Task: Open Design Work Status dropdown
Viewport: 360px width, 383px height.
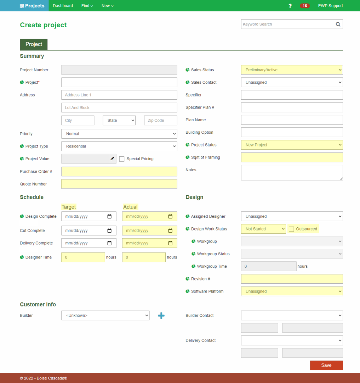Action: (x=263, y=229)
